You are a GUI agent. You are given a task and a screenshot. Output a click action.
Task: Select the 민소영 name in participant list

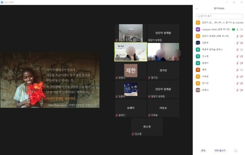click(205, 56)
